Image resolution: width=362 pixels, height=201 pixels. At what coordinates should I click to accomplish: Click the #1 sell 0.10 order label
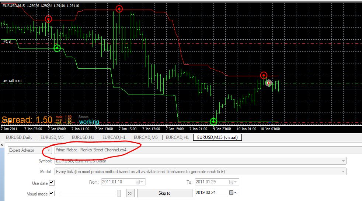click(13, 81)
